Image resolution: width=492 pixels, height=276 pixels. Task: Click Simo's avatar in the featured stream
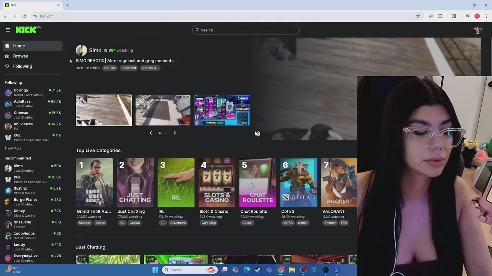click(x=81, y=50)
